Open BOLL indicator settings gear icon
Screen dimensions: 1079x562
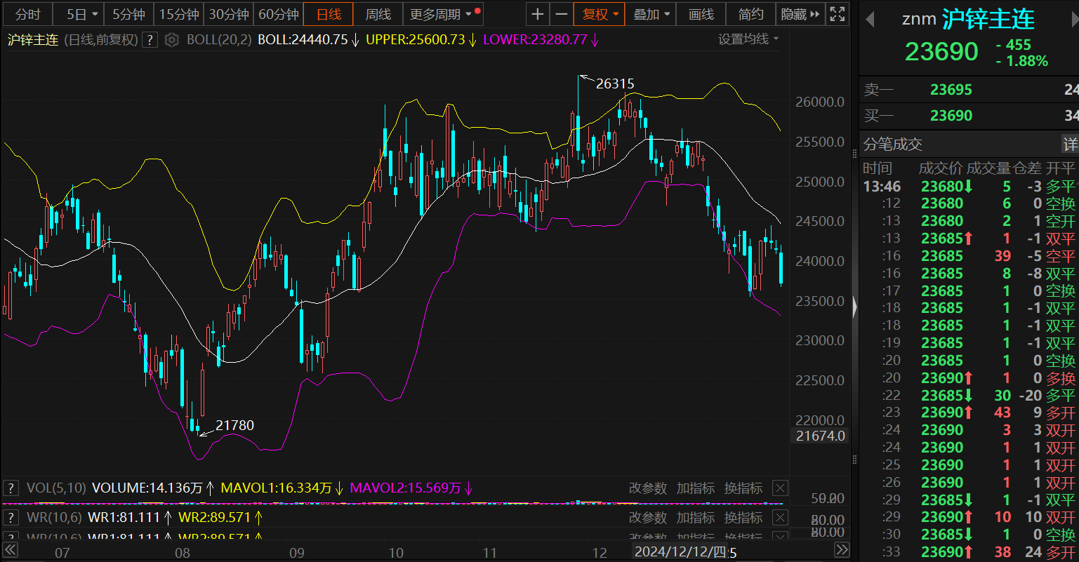[172, 40]
